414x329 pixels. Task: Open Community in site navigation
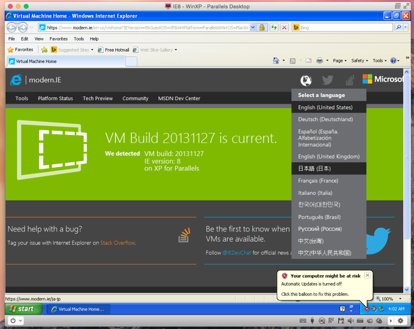(136, 99)
